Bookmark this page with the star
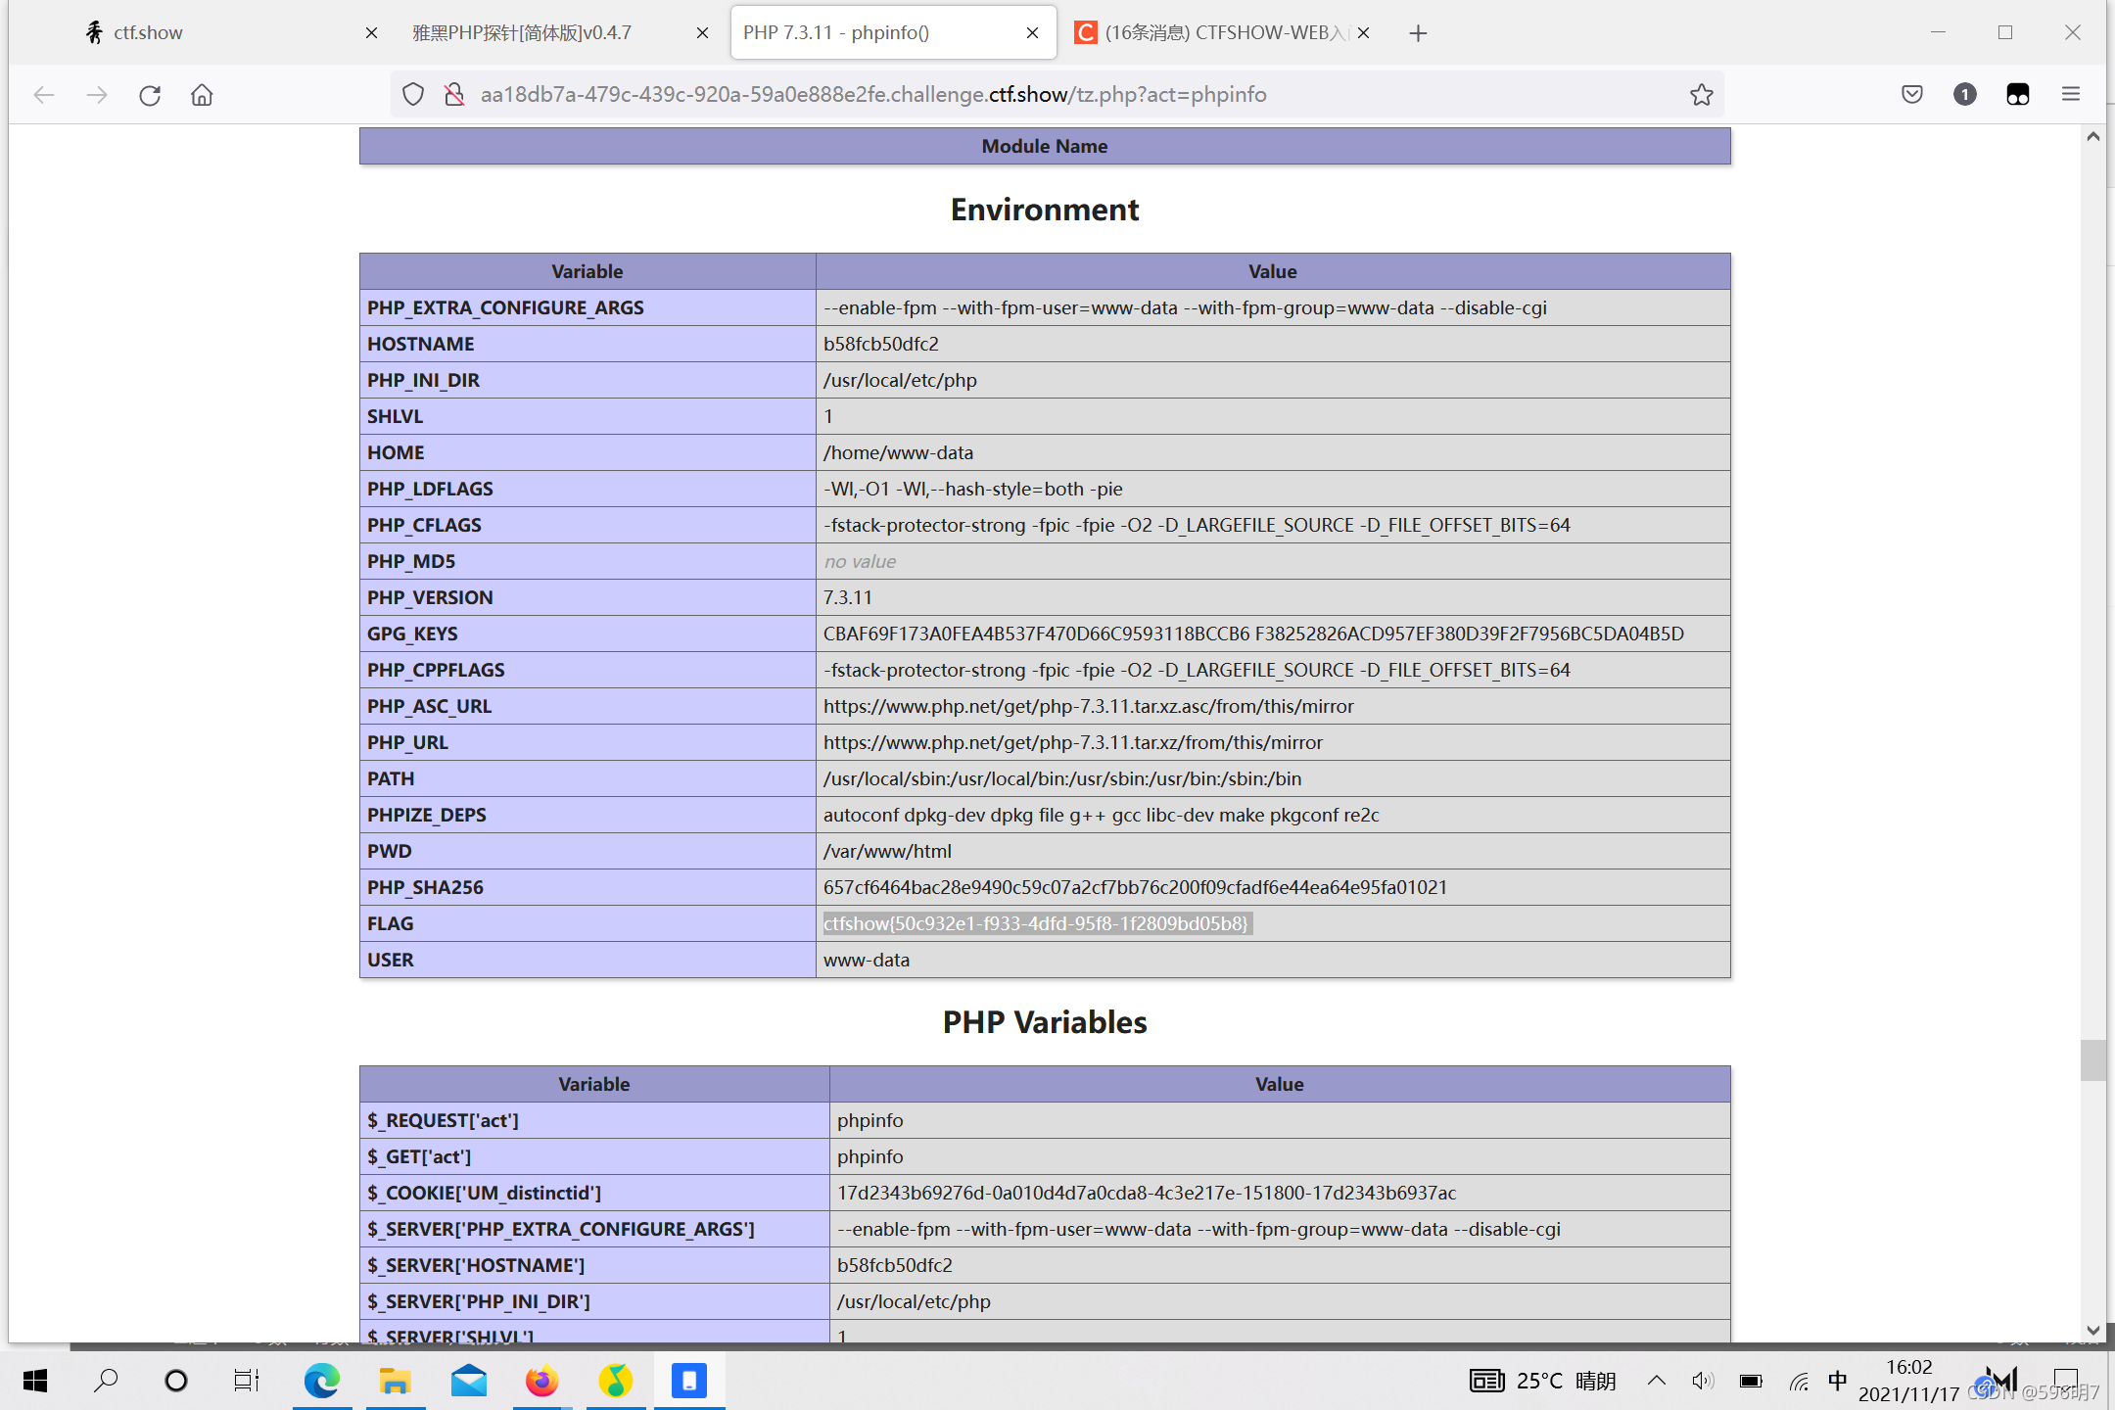 [1702, 95]
